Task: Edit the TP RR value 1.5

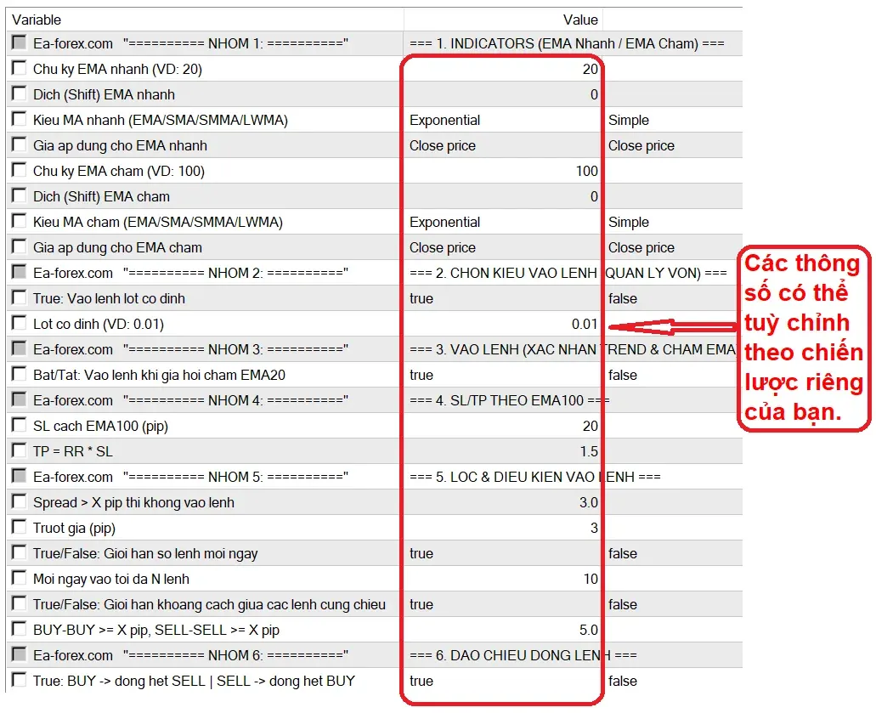Action: [x=503, y=451]
